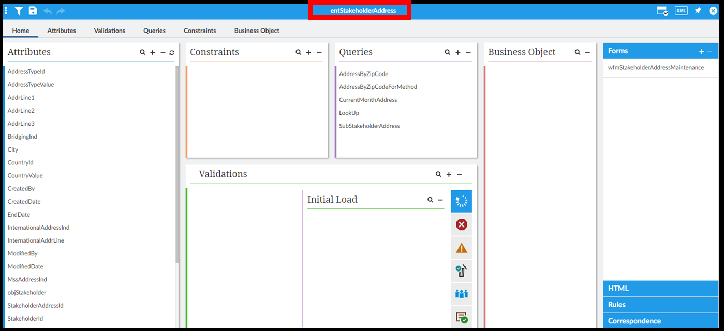Click the minus icon in Forms header

pyautogui.click(x=710, y=51)
